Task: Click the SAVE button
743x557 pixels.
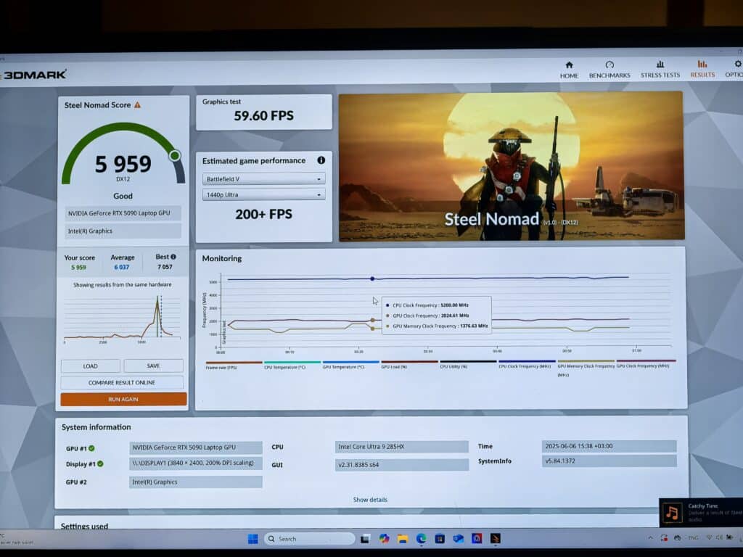Action: [x=154, y=366]
